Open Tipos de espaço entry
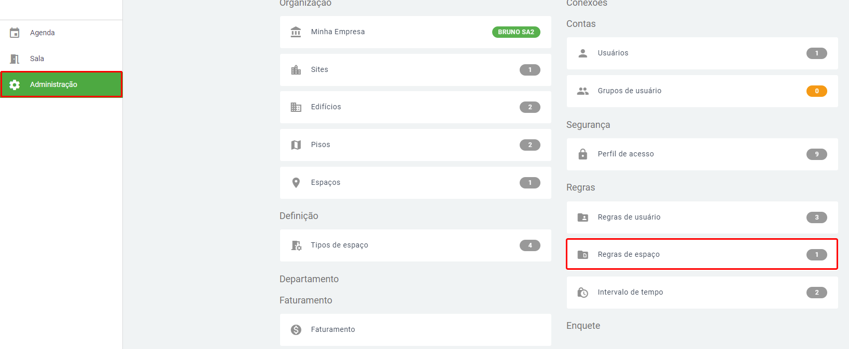Viewport: 849px width, 349px height. click(415, 245)
